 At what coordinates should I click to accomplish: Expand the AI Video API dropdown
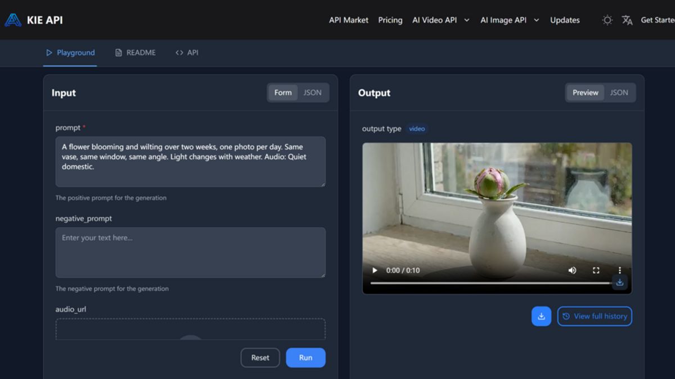click(x=440, y=20)
